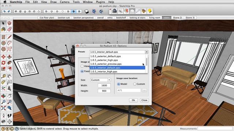Open the Window menu
This screenshot has width=234, height=131.
88,2
